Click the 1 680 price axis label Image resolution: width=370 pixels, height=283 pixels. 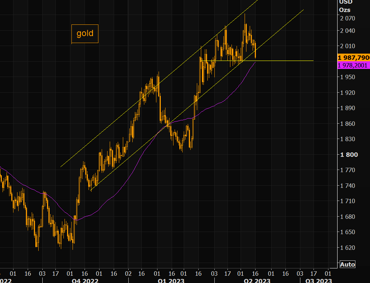tap(347, 217)
